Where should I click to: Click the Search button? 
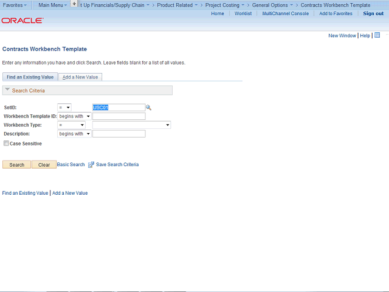[x=16, y=165]
